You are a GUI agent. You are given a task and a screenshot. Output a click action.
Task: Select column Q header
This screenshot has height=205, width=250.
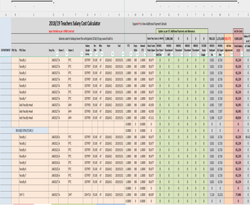(169, 15)
